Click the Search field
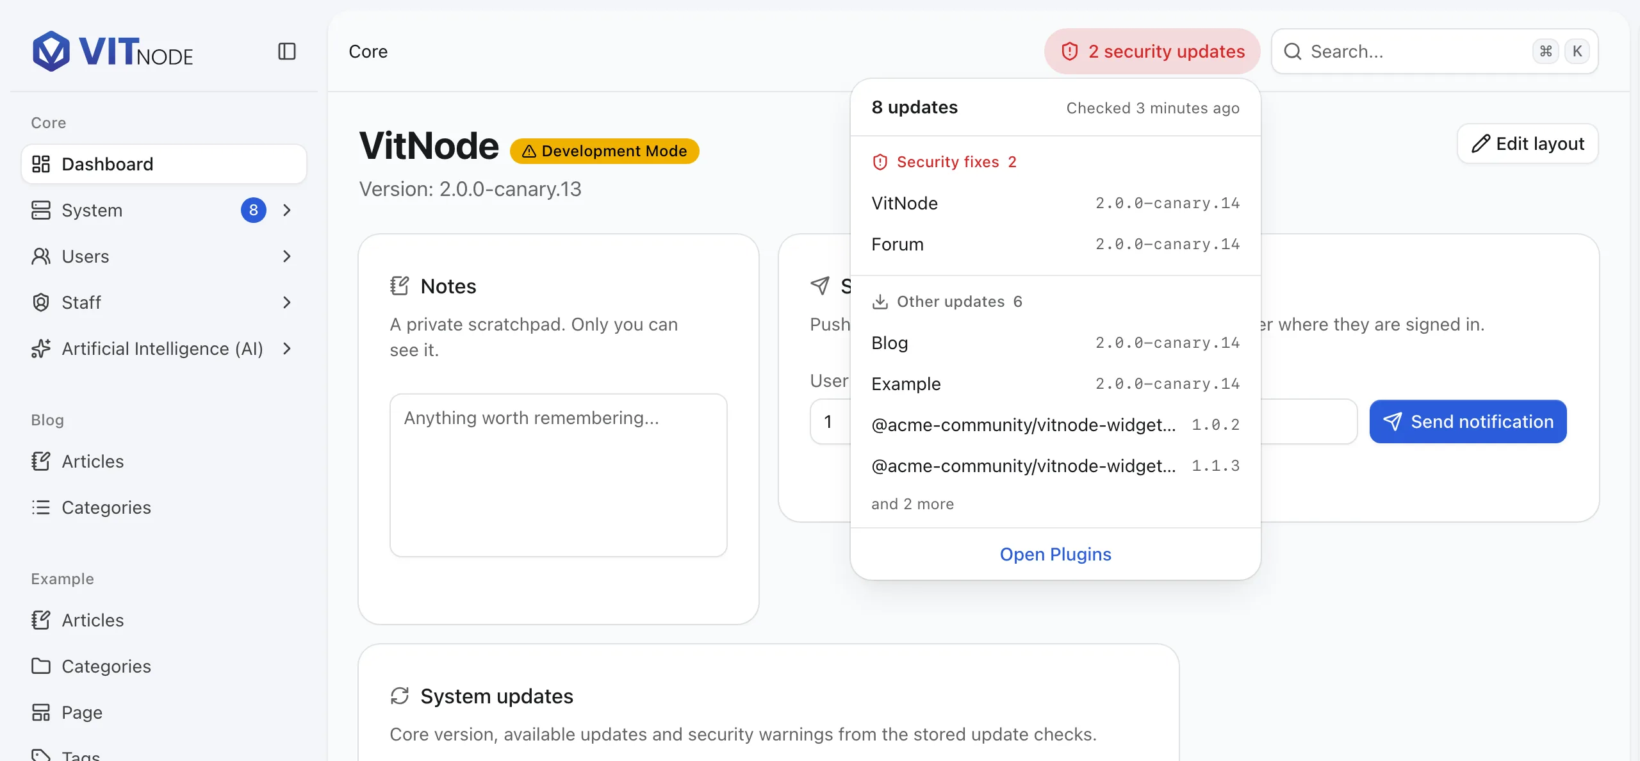1640x761 pixels. point(1435,51)
